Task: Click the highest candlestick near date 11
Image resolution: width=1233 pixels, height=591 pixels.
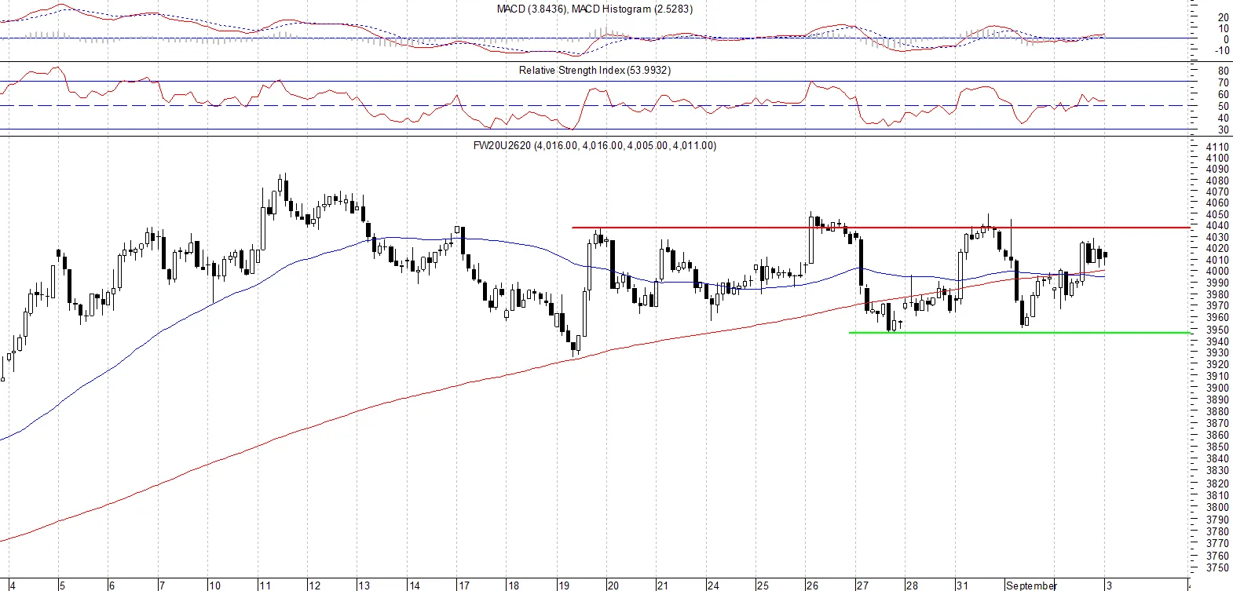Action: point(280,184)
